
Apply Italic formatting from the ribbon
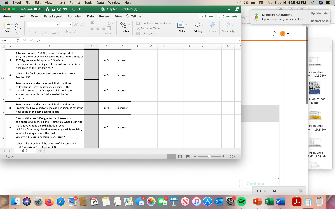tap(36, 32)
